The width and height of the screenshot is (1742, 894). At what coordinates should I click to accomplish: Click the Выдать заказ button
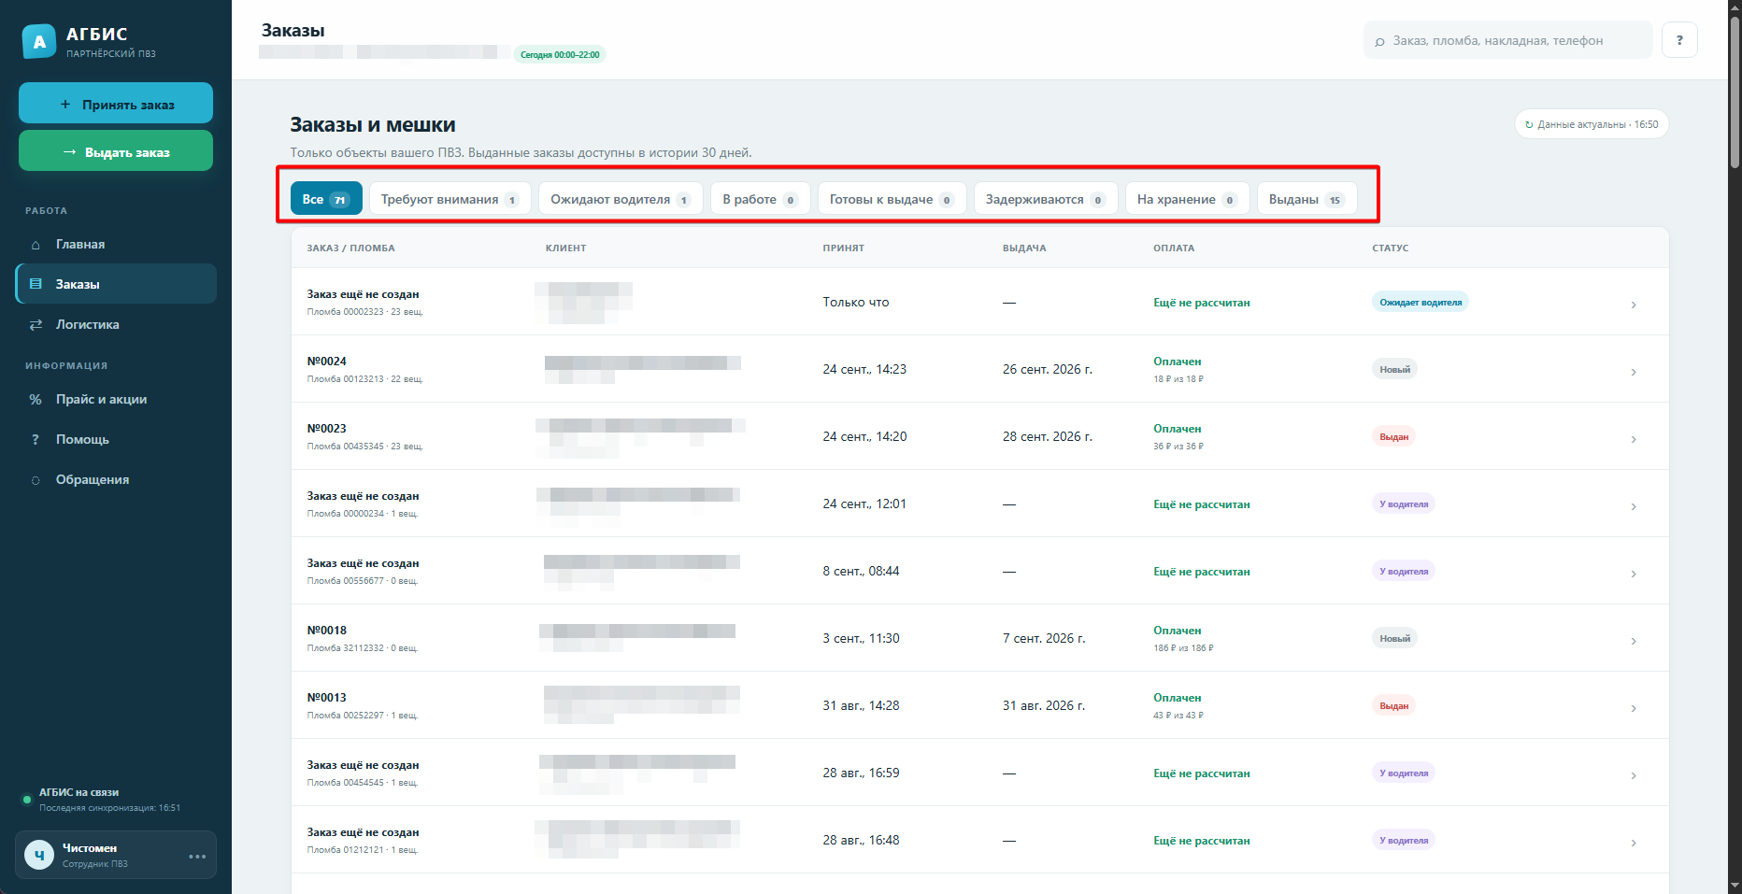point(116,151)
